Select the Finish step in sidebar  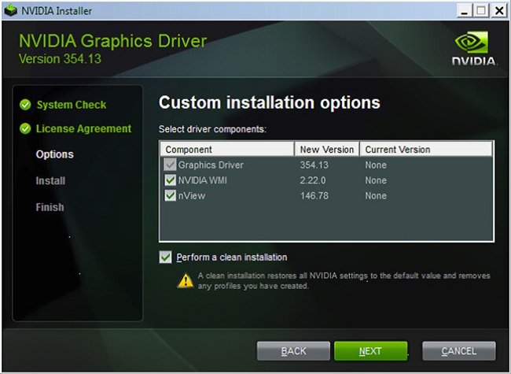coord(50,207)
